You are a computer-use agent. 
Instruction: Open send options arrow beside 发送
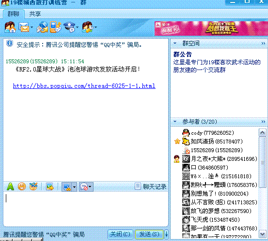pyautogui.click(x=166, y=234)
